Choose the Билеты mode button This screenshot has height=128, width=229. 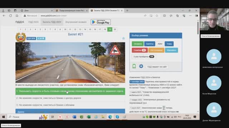150,44
